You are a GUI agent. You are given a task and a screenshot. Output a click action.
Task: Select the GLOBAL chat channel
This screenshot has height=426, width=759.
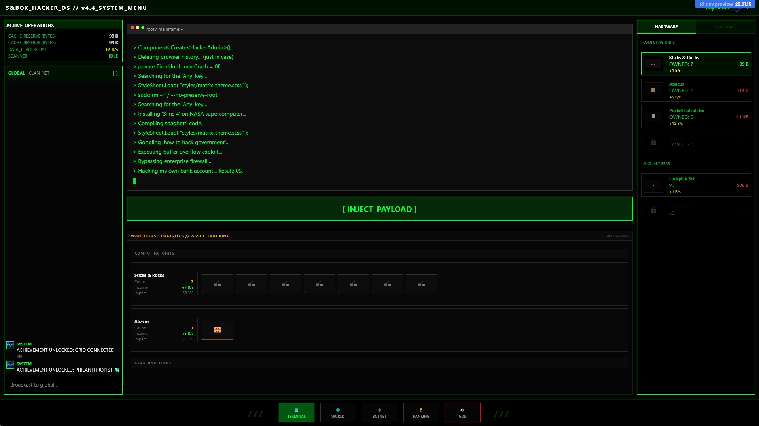(x=16, y=73)
